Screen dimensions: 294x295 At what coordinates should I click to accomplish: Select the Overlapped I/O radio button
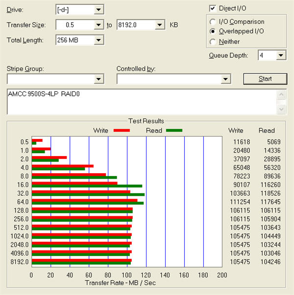pyautogui.click(x=213, y=31)
